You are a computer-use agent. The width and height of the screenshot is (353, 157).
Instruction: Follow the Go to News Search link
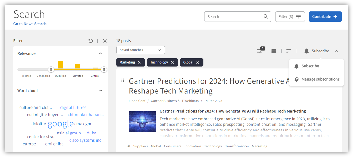click(30, 24)
